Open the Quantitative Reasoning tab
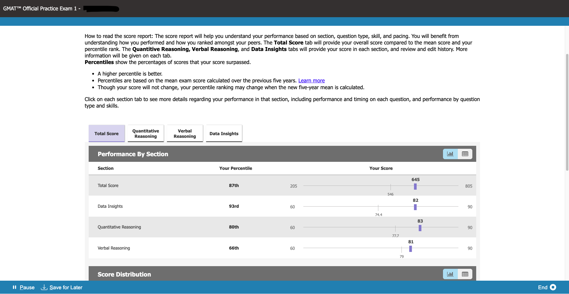 [x=145, y=133]
